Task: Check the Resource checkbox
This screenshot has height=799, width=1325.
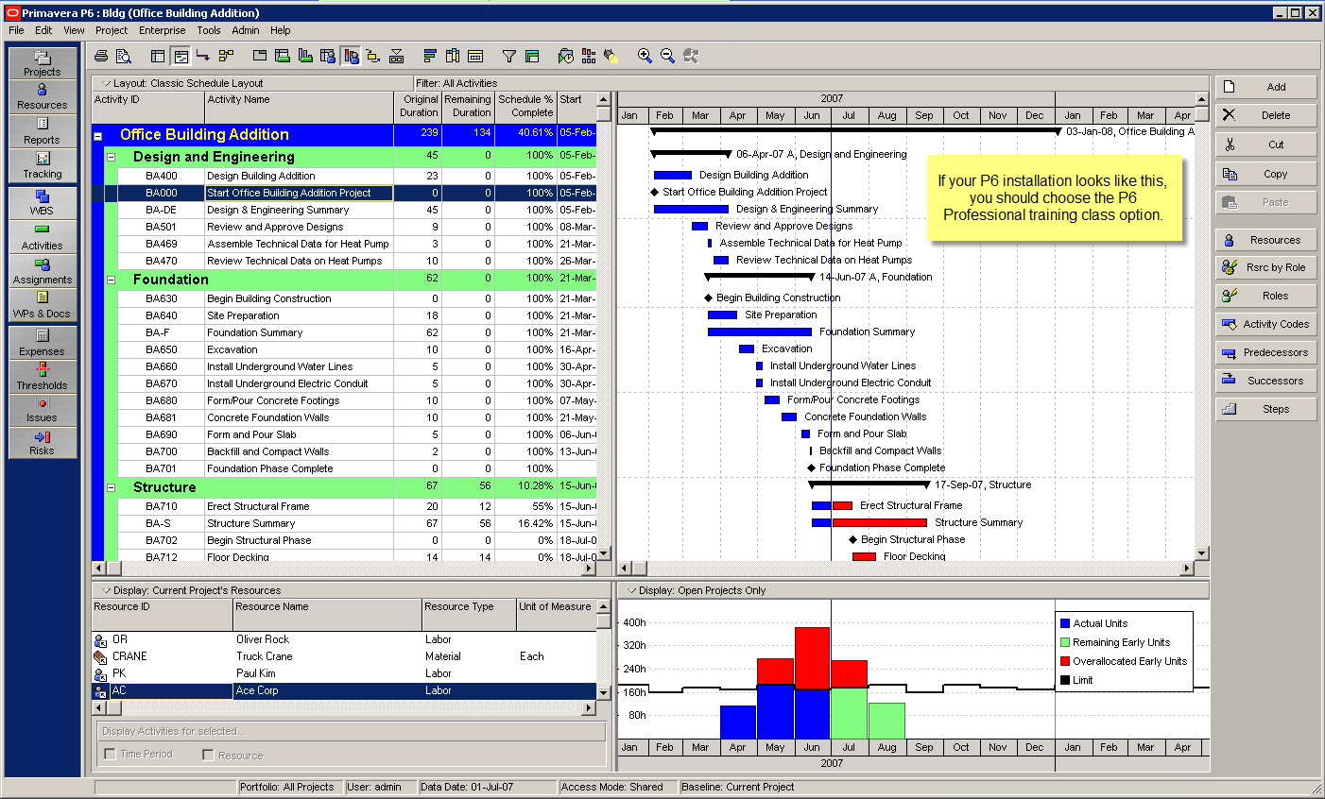Action: pos(208,755)
